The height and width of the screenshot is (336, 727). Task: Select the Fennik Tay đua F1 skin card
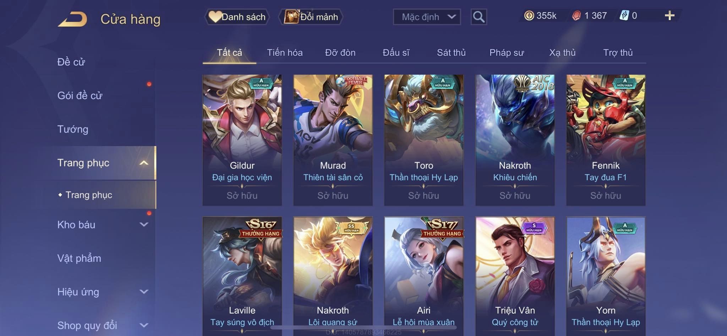[x=606, y=140]
